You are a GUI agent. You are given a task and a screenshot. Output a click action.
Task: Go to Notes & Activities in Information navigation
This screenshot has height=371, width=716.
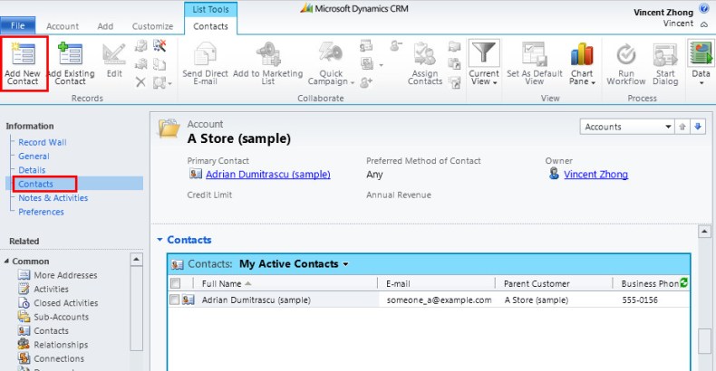[53, 198]
